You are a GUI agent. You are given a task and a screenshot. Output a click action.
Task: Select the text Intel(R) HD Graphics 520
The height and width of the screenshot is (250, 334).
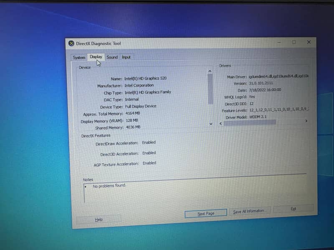pos(145,78)
